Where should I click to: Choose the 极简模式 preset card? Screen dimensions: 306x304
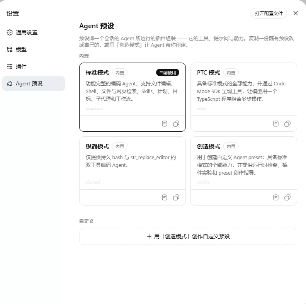pos(133,171)
